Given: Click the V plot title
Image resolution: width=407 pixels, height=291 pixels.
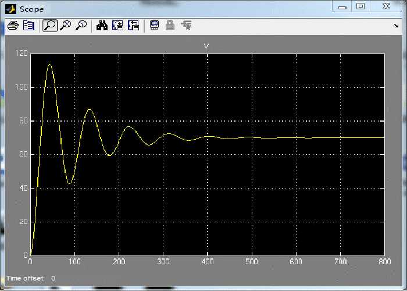Looking at the screenshot, I should pos(206,47).
